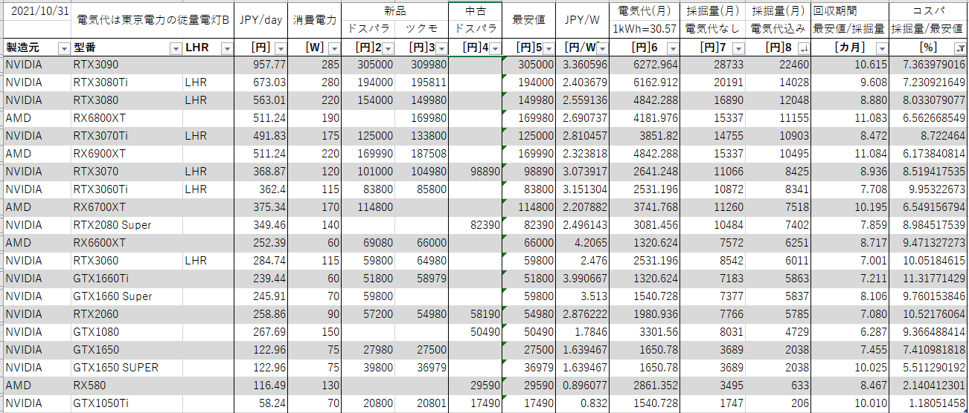The image size is (969, 413).
Task: Open the [円]7 column filter dropdown
Action: tap(738, 48)
